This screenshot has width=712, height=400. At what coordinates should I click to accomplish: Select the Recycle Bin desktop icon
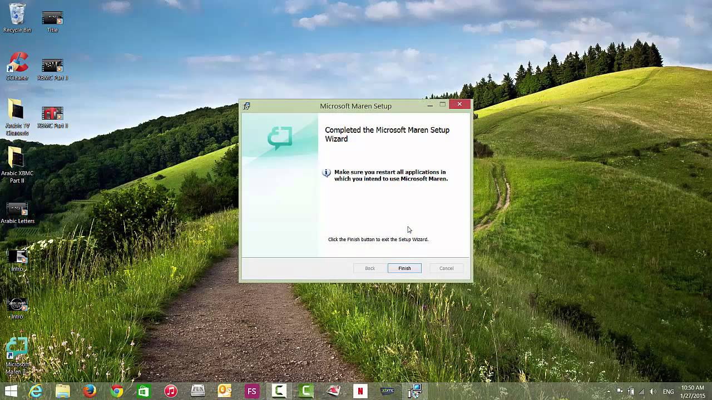[17, 18]
